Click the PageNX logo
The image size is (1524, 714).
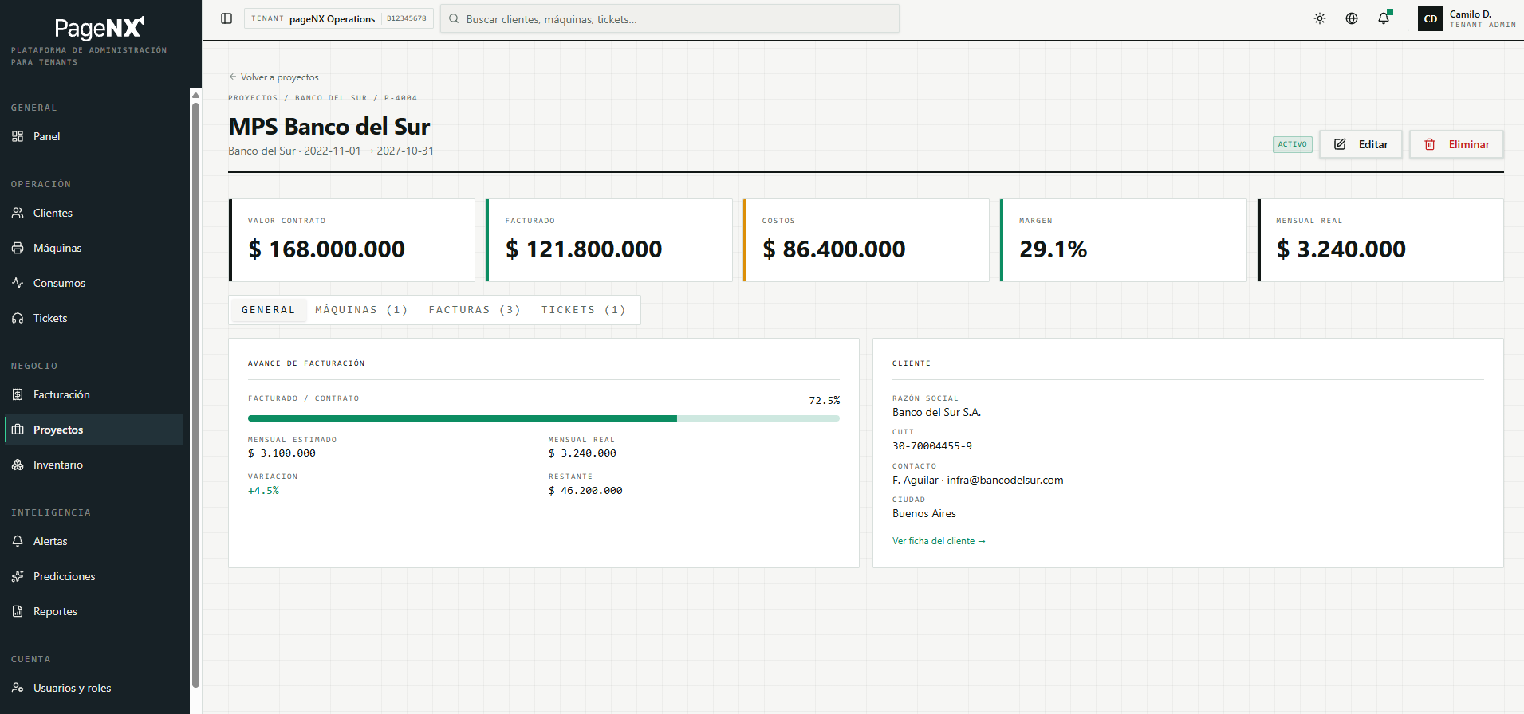click(x=100, y=28)
